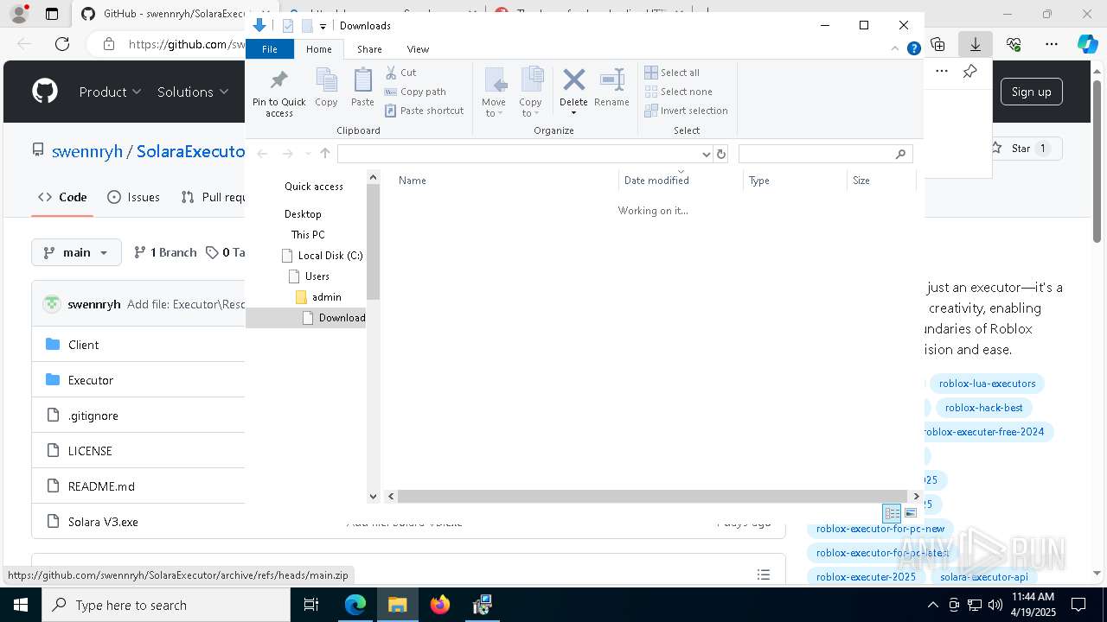The image size is (1107, 622).
Task: Click Select none in ribbon
Action: (678, 92)
